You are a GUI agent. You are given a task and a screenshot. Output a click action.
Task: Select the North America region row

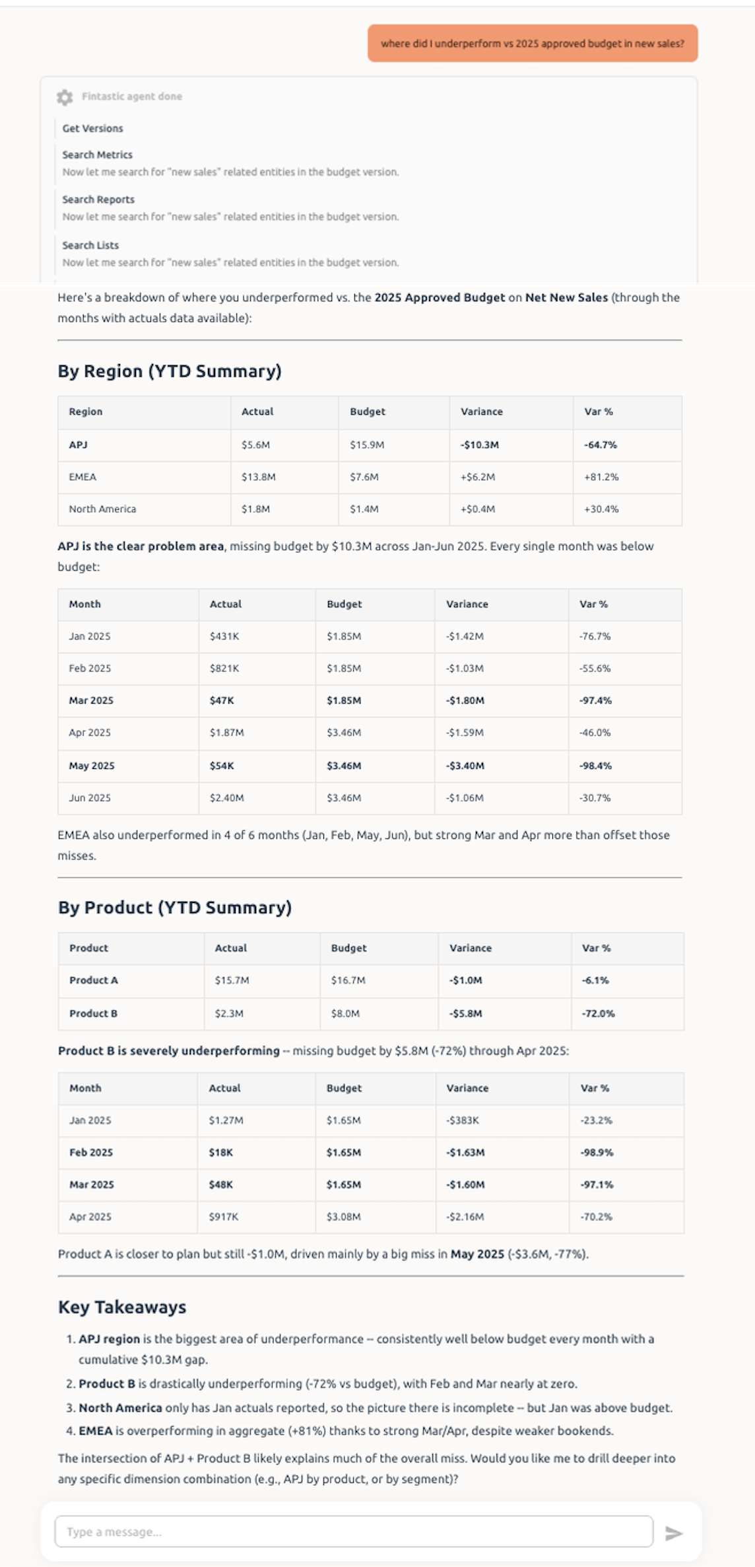(x=370, y=509)
